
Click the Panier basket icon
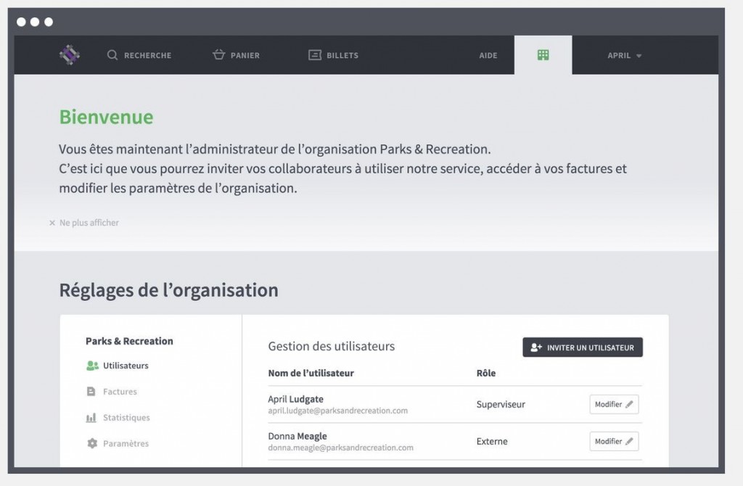click(218, 54)
